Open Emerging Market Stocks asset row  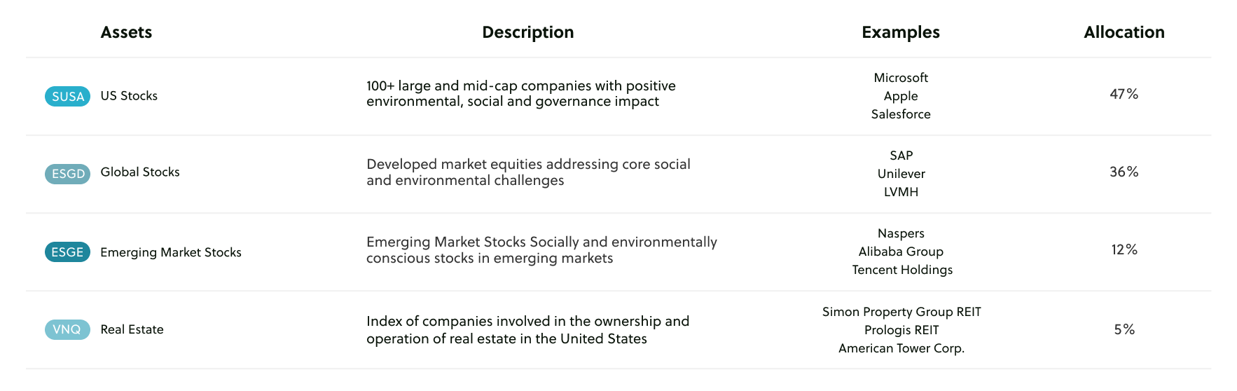[x=171, y=252]
